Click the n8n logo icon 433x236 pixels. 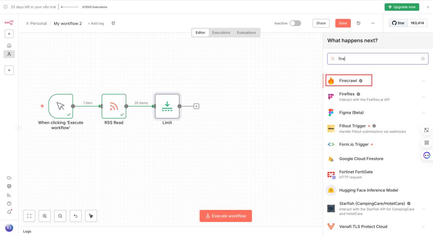[9, 22]
